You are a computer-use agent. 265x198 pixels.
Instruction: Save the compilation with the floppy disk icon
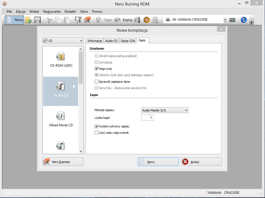[38, 20]
